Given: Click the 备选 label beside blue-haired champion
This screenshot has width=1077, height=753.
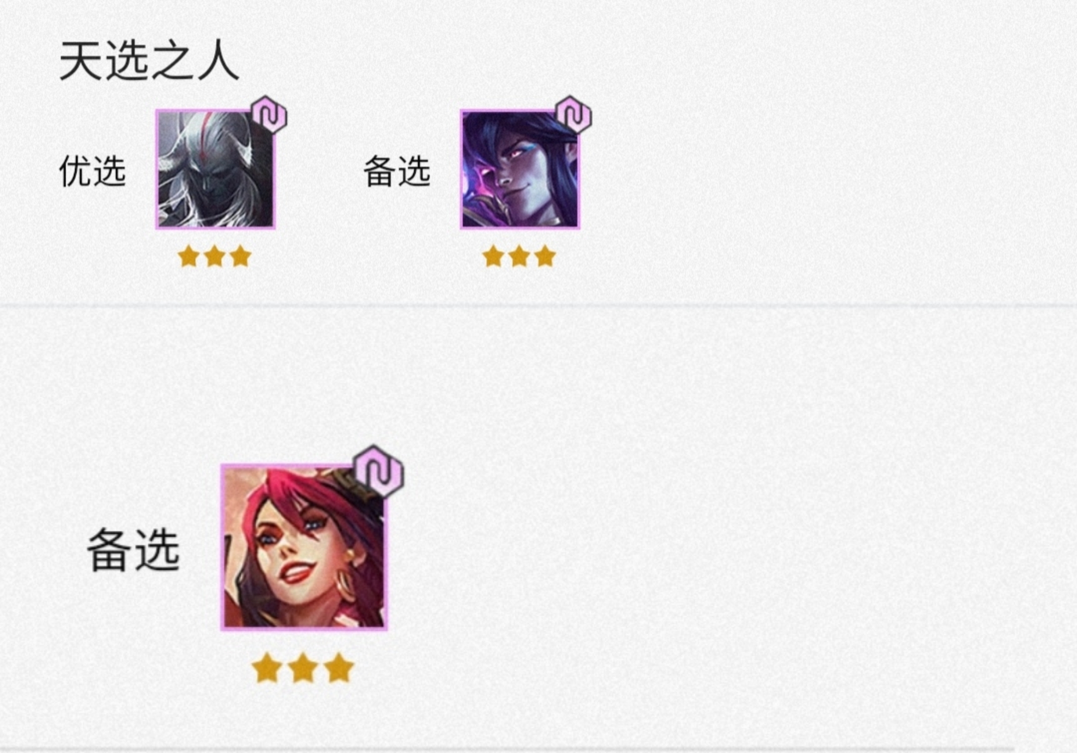Looking at the screenshot, I should click(397, 171).
